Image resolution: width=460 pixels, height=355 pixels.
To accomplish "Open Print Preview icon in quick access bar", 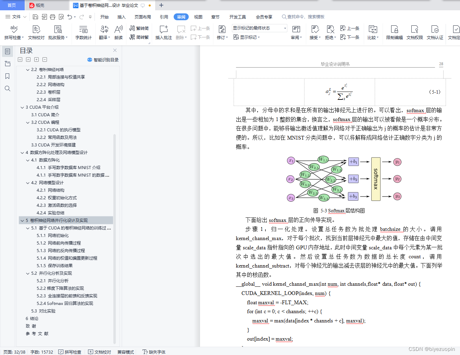I will pyautogui.click(x=61, y=17).
